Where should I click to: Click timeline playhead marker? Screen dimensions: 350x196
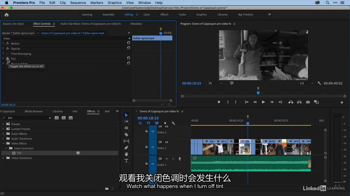[248, 123]
